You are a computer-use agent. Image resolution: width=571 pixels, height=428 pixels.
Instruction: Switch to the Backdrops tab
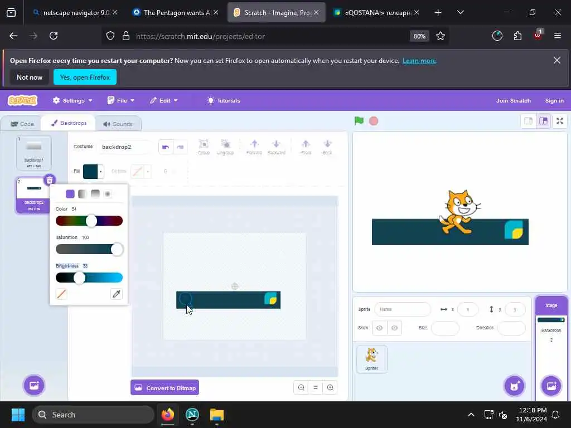click(x=69, y=123)
